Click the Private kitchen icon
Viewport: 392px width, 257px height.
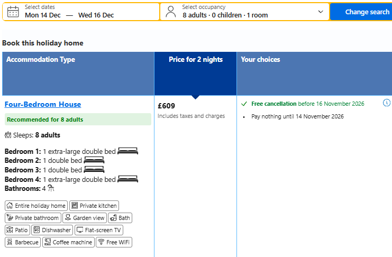coord(75,206)
